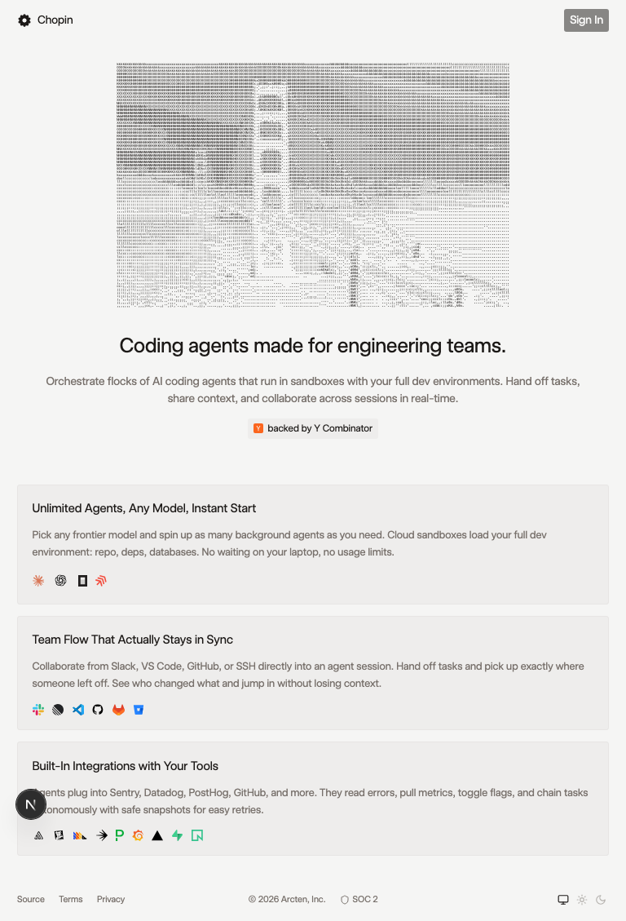626x921 pixels.
Task: Open the Terms footer link
Action: (x=70, y=899)
